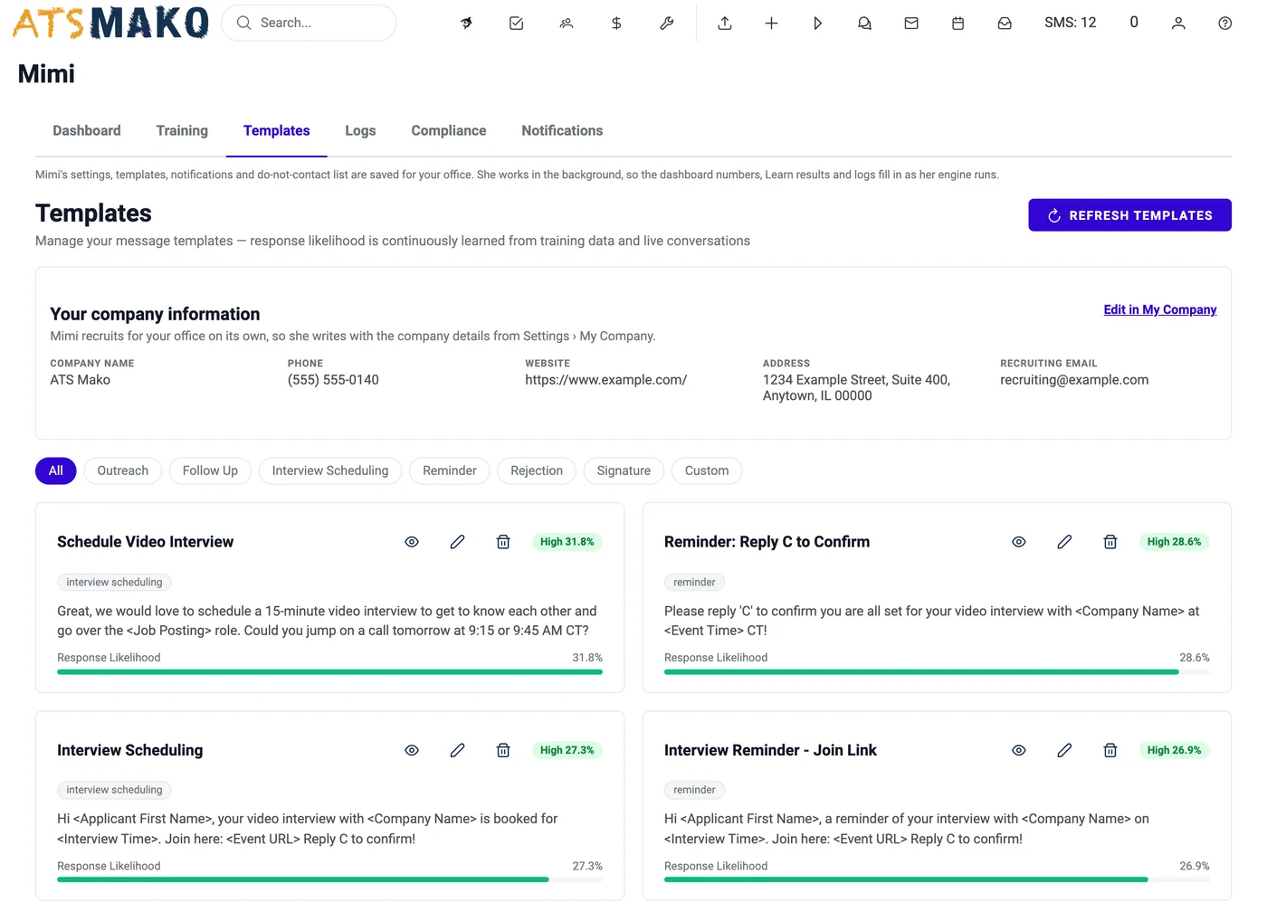
Task: Open the calendar icon in top toolbar
Action: [957, 24]
